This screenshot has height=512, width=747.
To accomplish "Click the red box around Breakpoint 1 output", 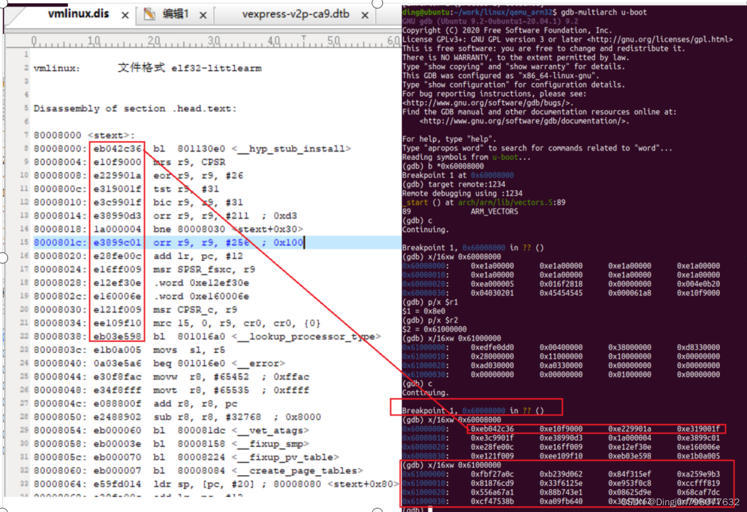I will (476, 407).
